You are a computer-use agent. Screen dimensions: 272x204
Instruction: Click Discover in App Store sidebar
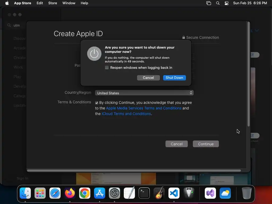click(19, 39)
